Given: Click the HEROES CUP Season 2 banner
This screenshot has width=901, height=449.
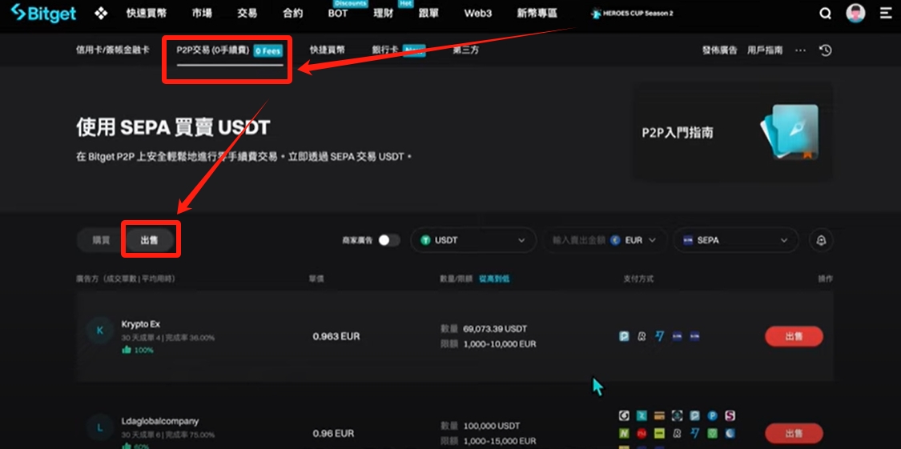Looking at the screenshot, I should coord(632,13).
